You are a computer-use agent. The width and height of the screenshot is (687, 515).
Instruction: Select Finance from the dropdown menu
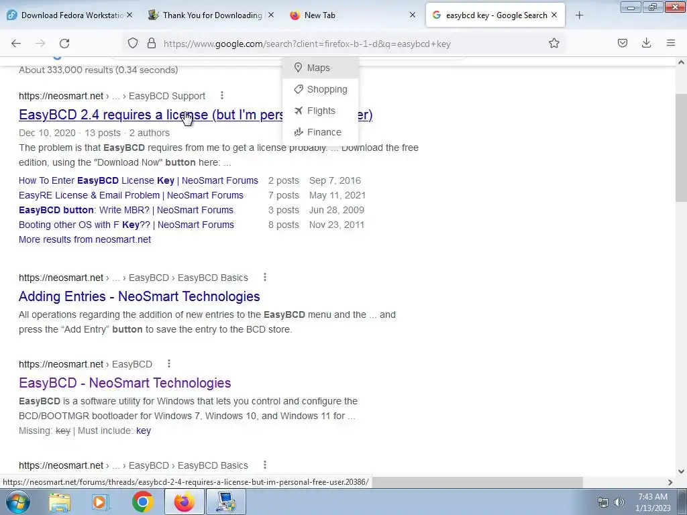point(320,132)
